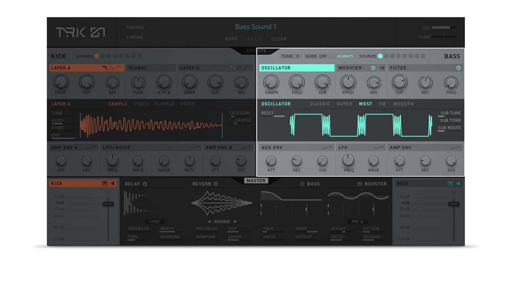
Task: Switch Layer A to SYNTH mode
Action: click(141, 104)
